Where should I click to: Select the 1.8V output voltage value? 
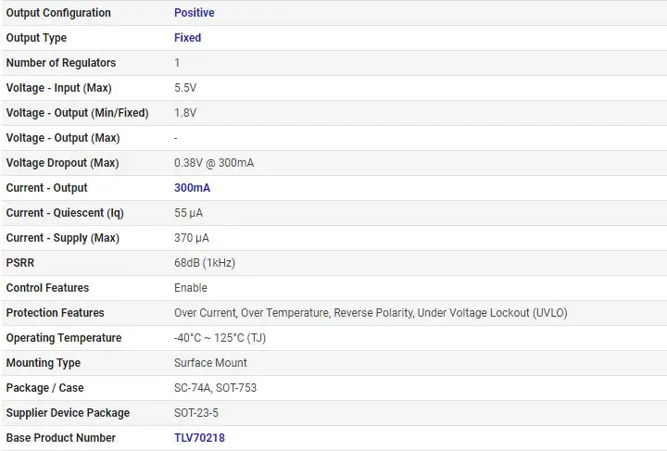click(x=185, y=113)
